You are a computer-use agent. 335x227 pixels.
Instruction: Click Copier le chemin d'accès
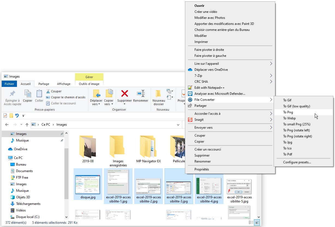[68, 97]
